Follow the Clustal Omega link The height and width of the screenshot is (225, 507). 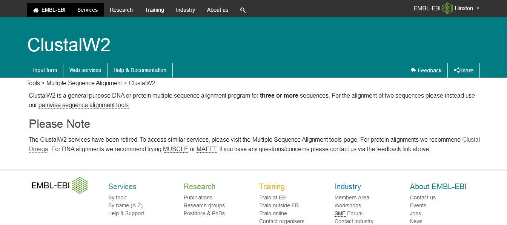471,139
